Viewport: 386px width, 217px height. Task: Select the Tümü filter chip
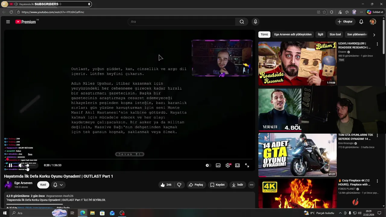pos(264,34)
